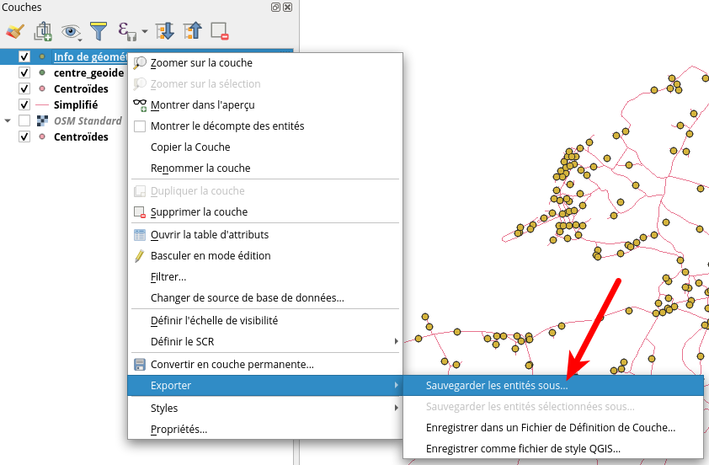Click the table icon beside Ouvrir la table d'attributs
Image resolution: width=709 pixels, height=465 pixels.
140,235
